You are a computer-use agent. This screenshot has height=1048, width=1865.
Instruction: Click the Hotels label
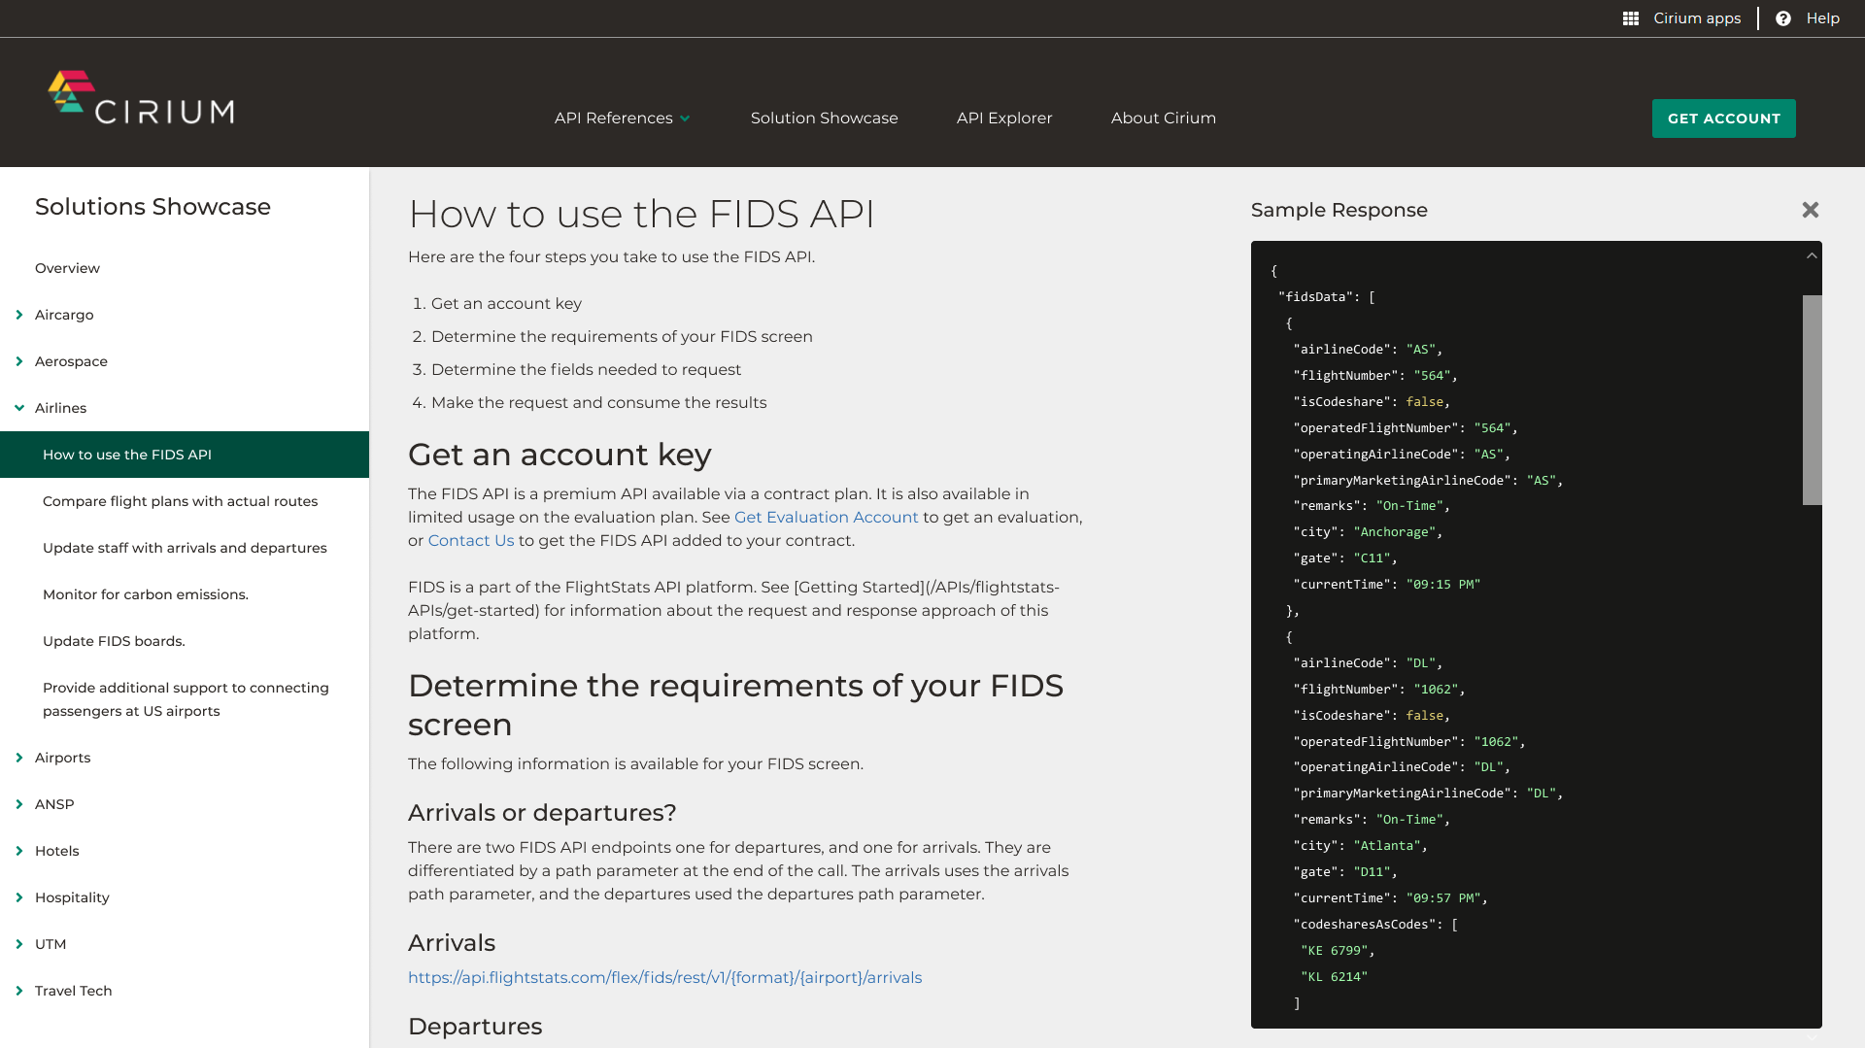(57, 851)
